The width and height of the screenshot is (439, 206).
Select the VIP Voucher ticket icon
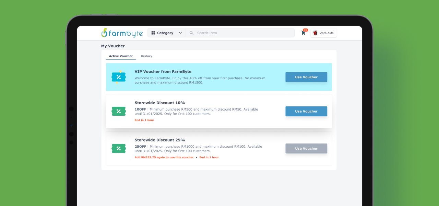coord(119,77)
